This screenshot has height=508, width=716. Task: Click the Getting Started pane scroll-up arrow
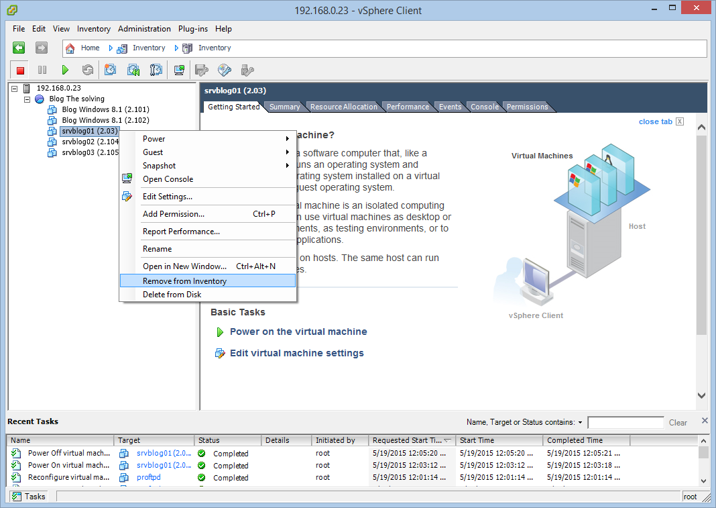coord(702,128)
